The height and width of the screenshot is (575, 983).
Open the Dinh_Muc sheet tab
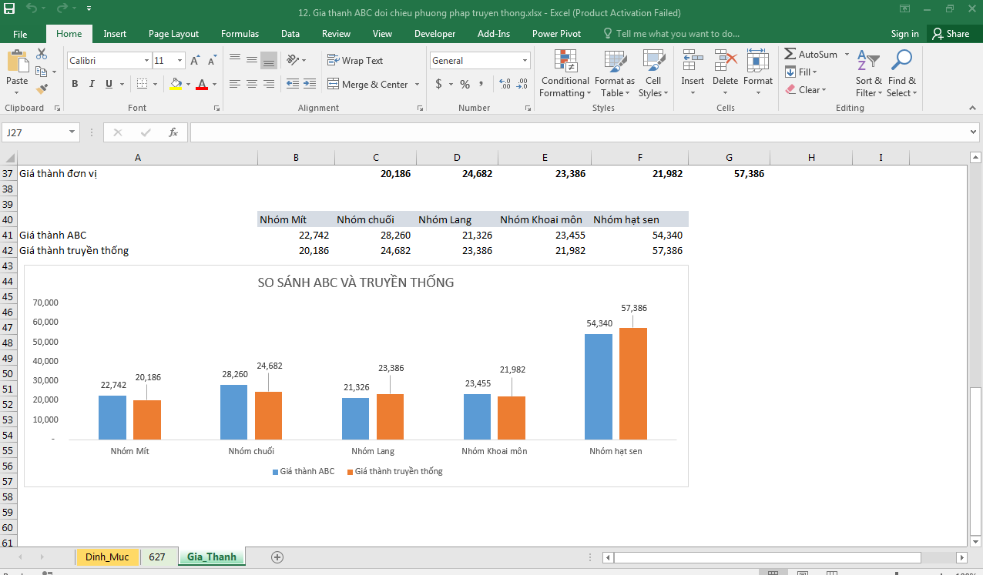[107, 557]
